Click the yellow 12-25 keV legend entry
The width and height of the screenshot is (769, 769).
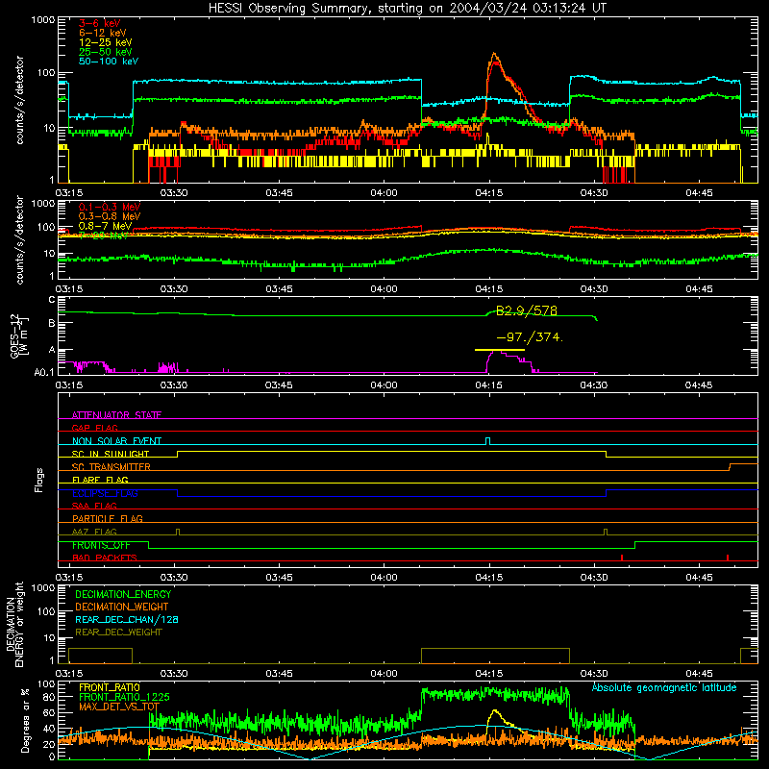pyautogui.click(x=106, y=42)
